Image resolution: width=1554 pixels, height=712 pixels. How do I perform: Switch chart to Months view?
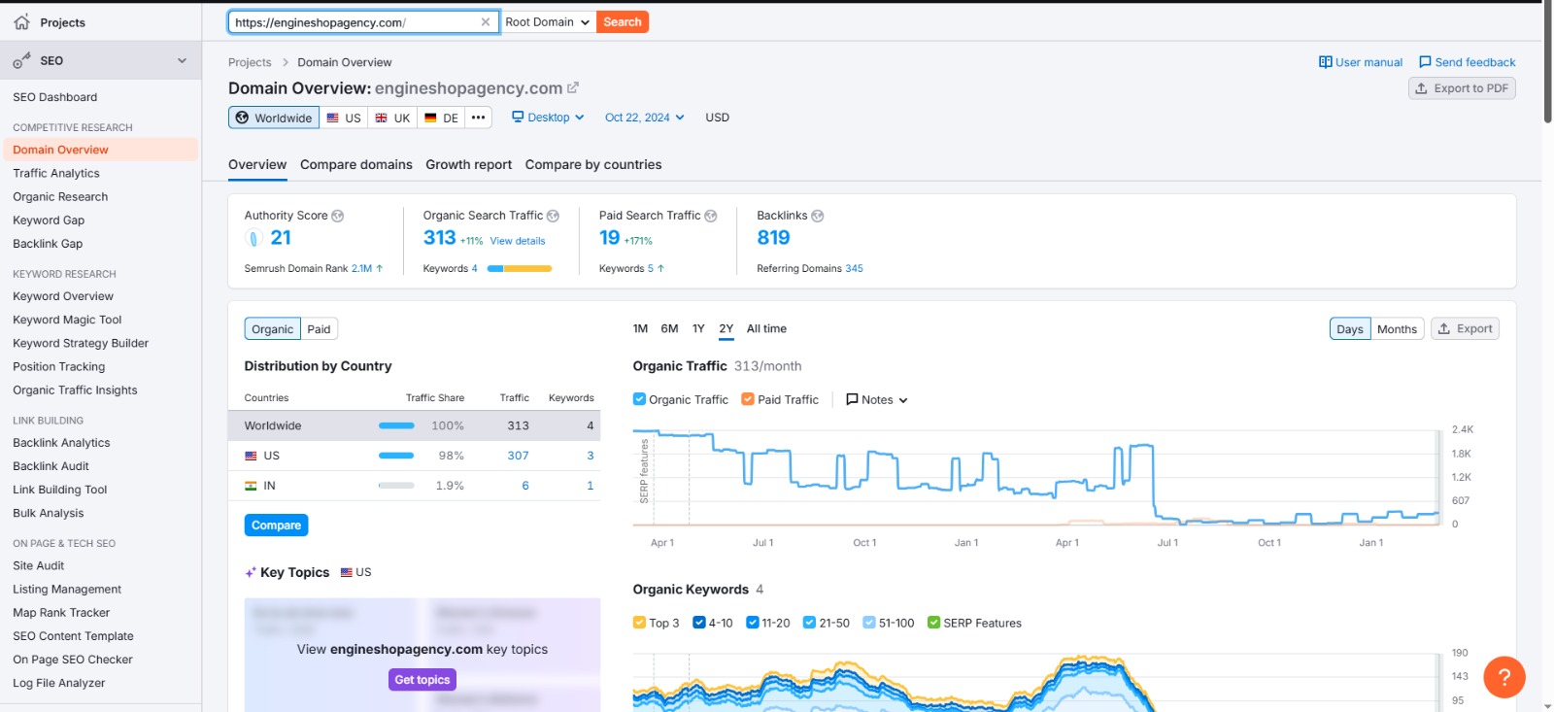tap(1397, 329)
